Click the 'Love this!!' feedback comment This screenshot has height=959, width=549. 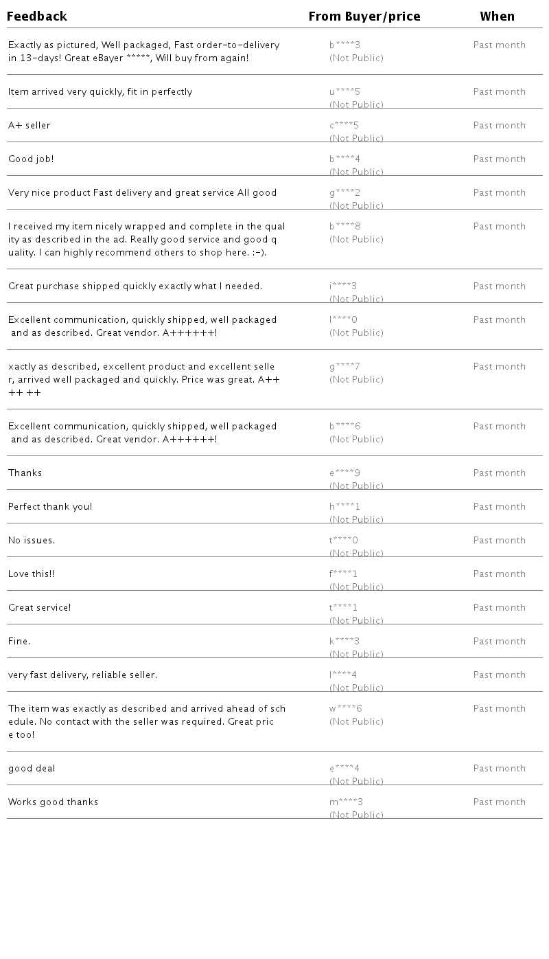click(x=31, y=574)
